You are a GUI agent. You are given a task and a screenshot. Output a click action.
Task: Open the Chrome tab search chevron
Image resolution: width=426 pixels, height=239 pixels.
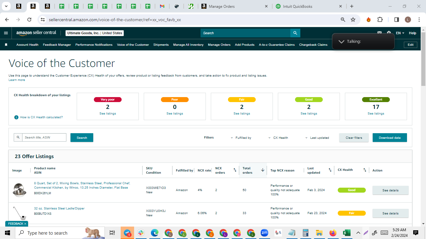click(6, 6)
